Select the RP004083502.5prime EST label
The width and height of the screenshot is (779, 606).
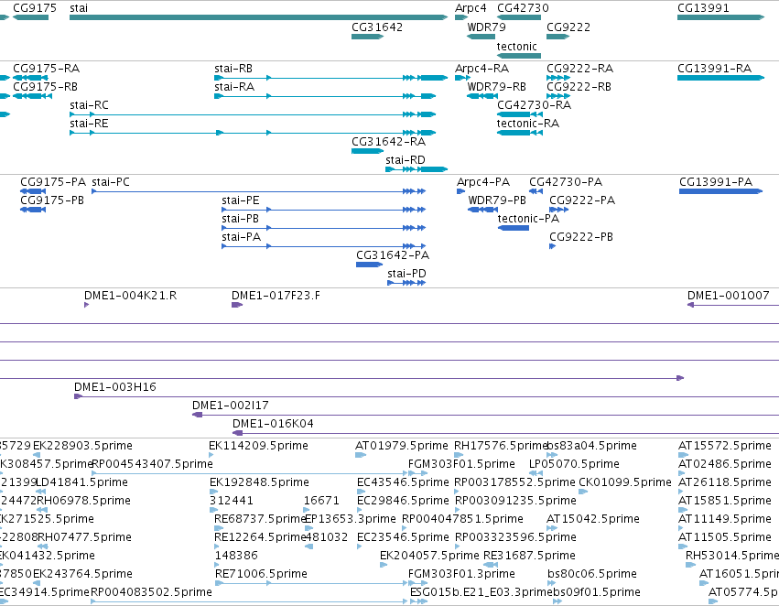[x=152, y=592]
